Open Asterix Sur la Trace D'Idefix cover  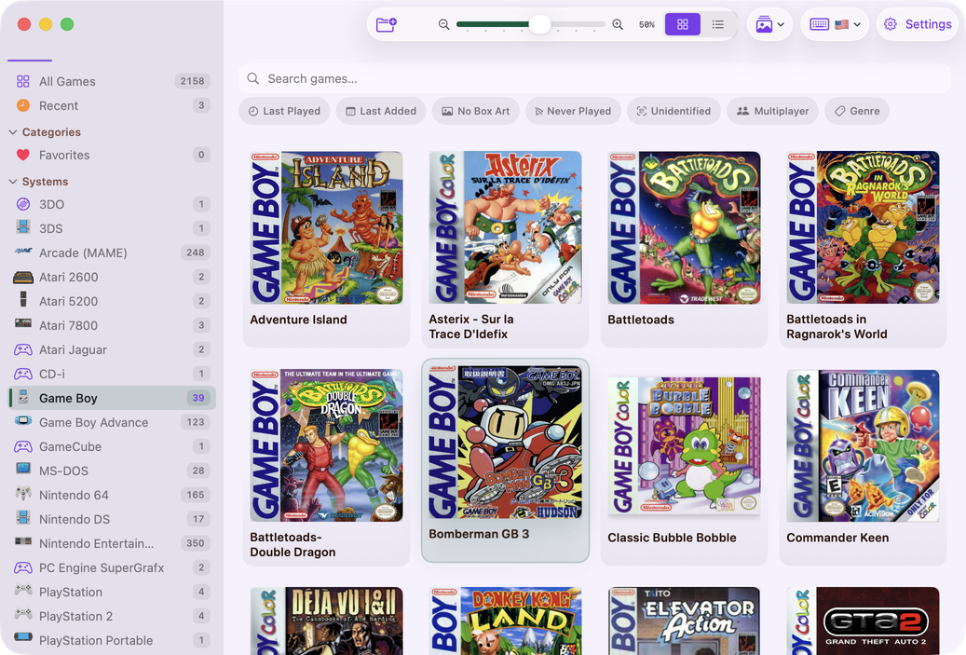pyautogui.click(x=505, y=227)
